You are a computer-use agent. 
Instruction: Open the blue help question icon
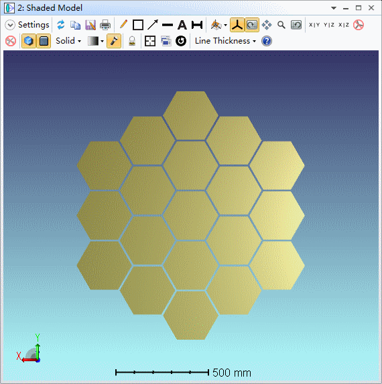tap(267, 41)
